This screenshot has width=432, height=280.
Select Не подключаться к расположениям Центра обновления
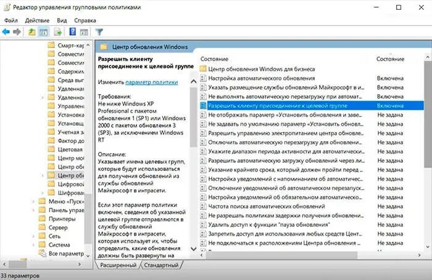pos(311,243)
